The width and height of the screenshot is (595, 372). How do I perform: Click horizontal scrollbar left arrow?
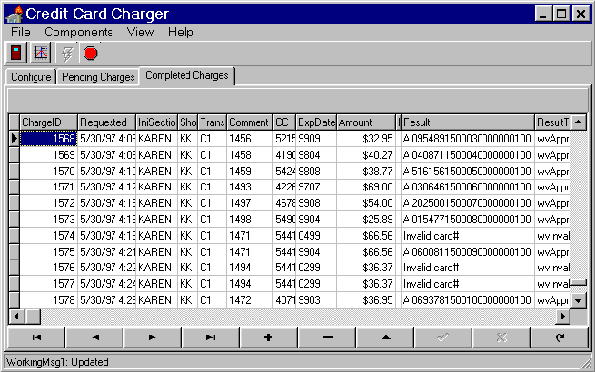pyautogui.click(x=16, y=316)
